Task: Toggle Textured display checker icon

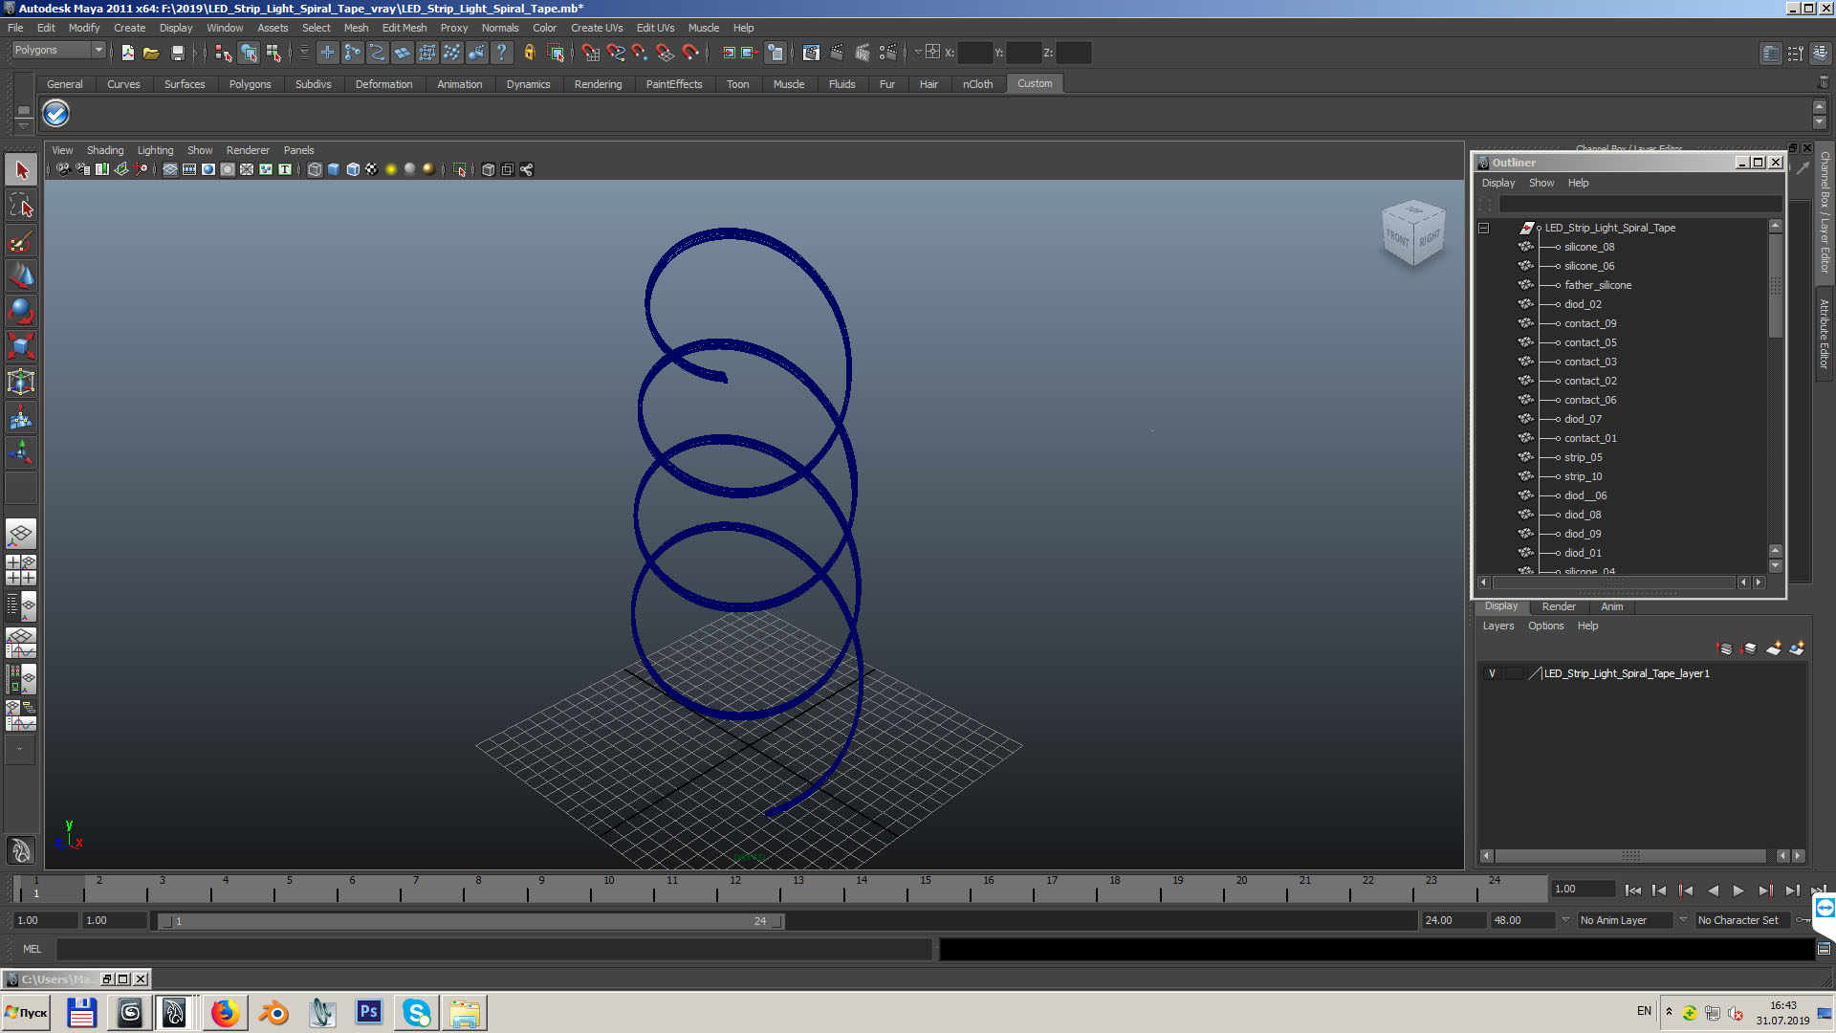Action: [372, 169]
